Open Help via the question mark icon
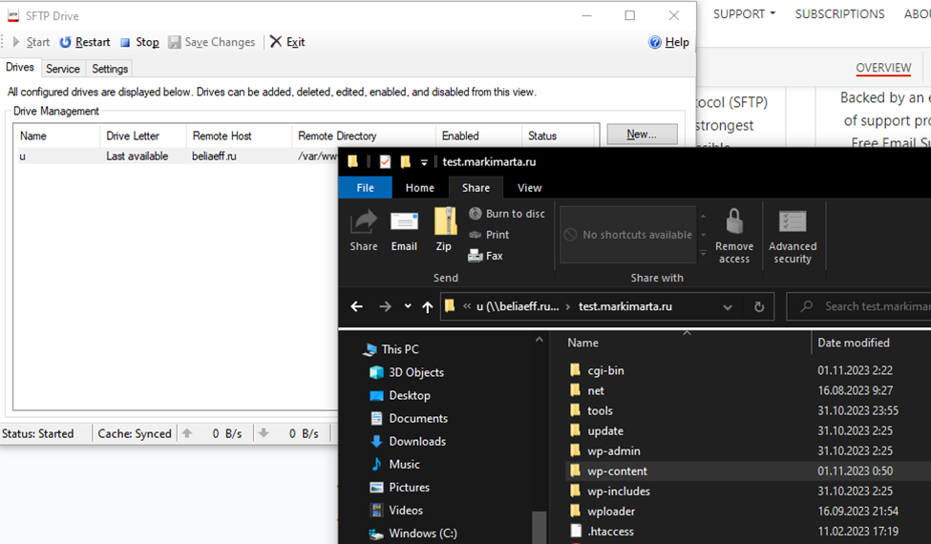The height and width of the screenshot is (544, 931). 655,42
